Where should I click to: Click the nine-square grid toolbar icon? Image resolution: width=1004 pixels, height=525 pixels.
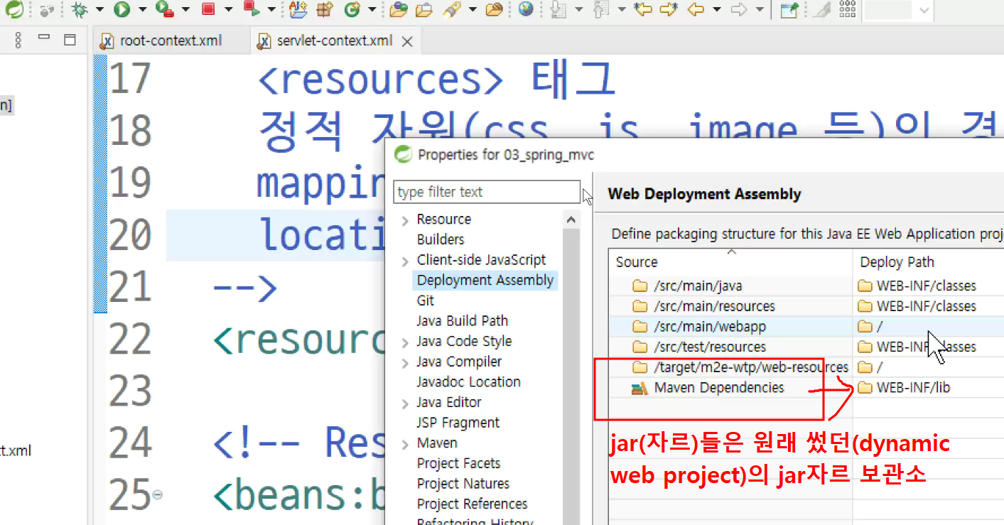click(847, 9)
